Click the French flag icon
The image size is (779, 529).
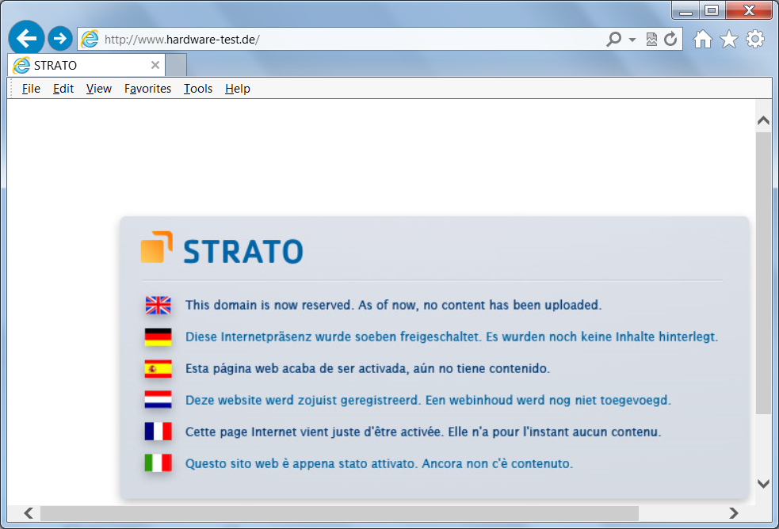[x=158, y=432]
